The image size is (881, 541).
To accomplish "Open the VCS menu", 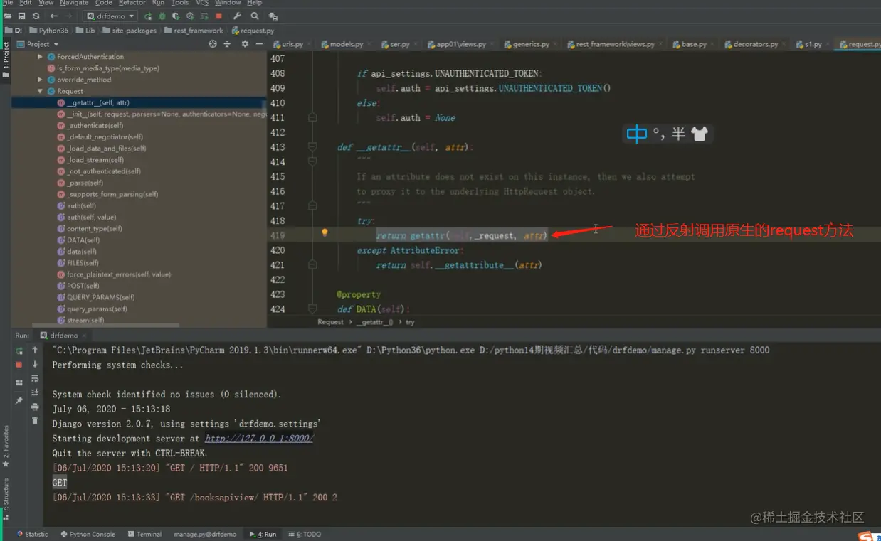I will pos(202,3).
